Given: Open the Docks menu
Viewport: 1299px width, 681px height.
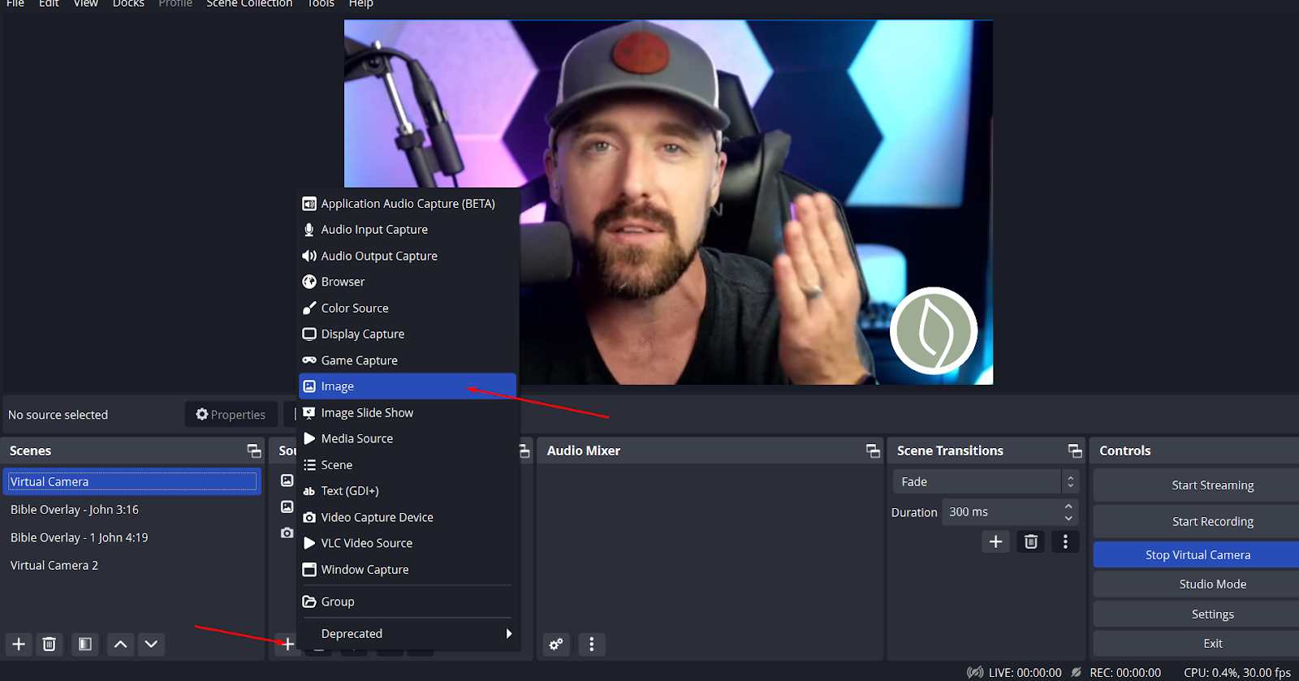Looking at the screenshot, I should [x=128, y=4].
